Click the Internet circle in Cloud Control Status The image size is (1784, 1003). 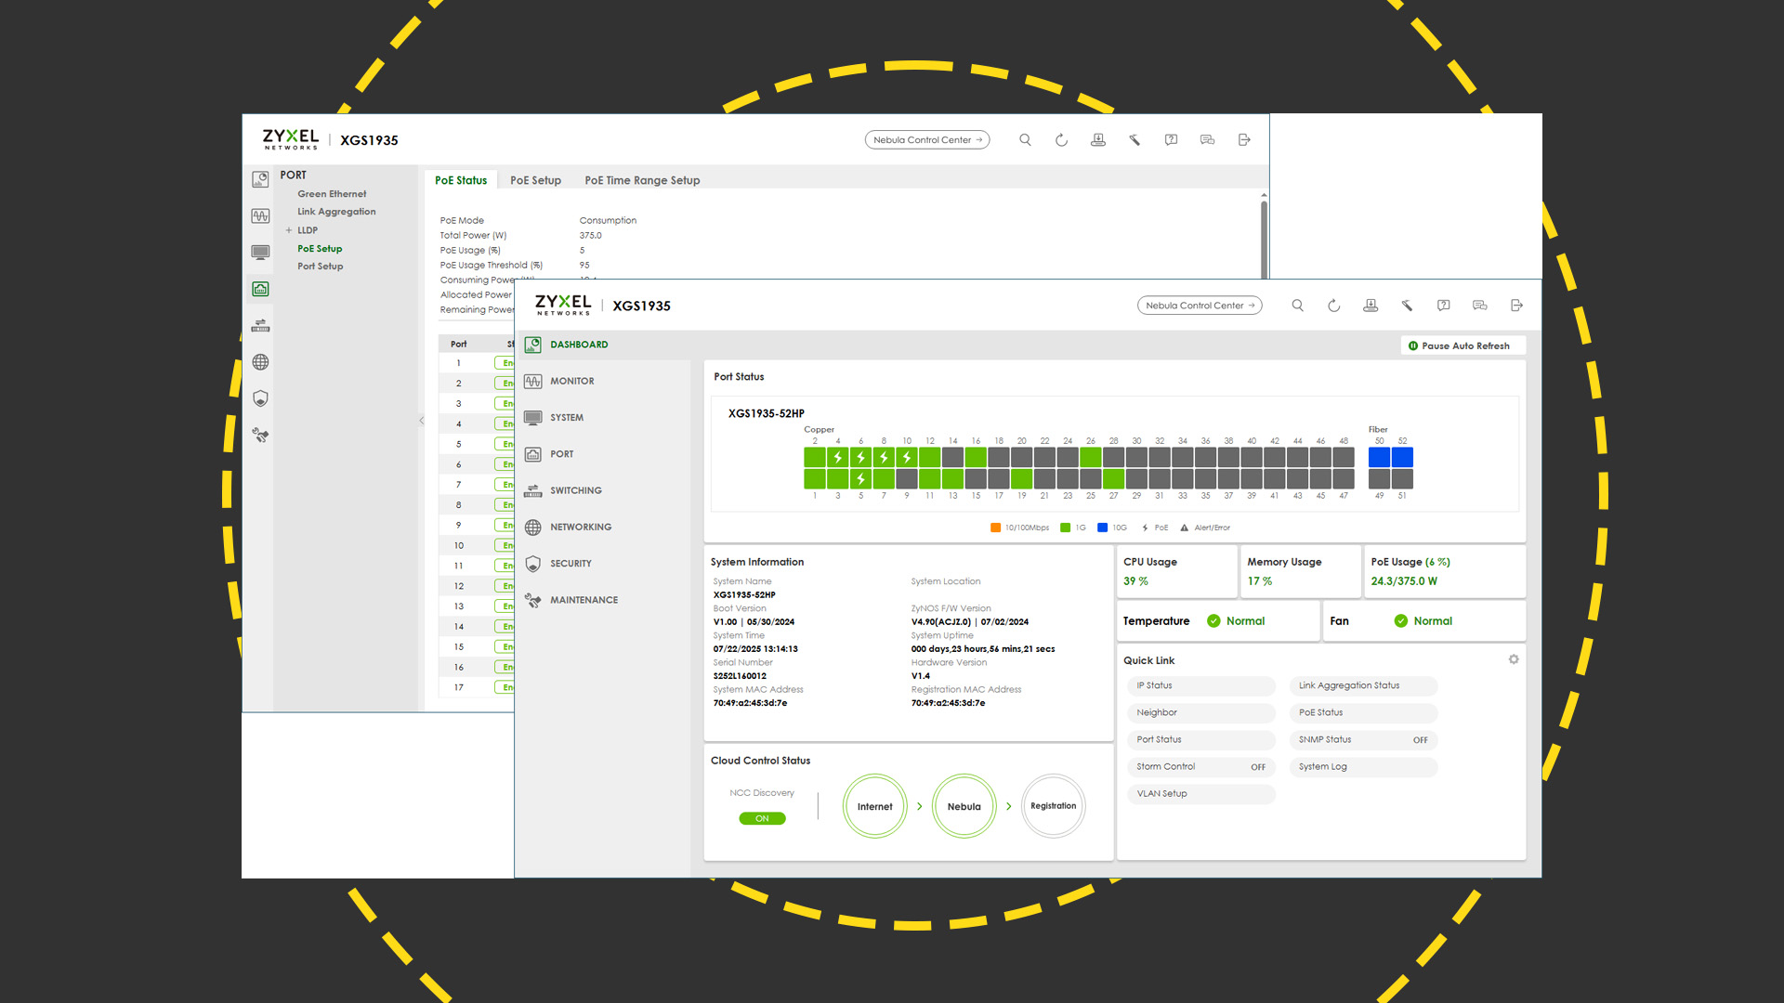874,806
